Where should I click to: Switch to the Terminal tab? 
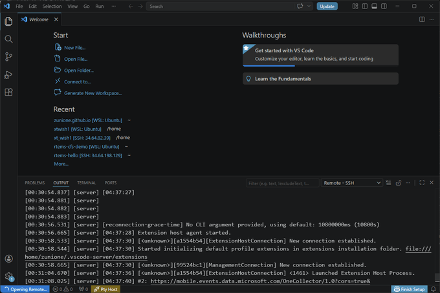(87, 183)
